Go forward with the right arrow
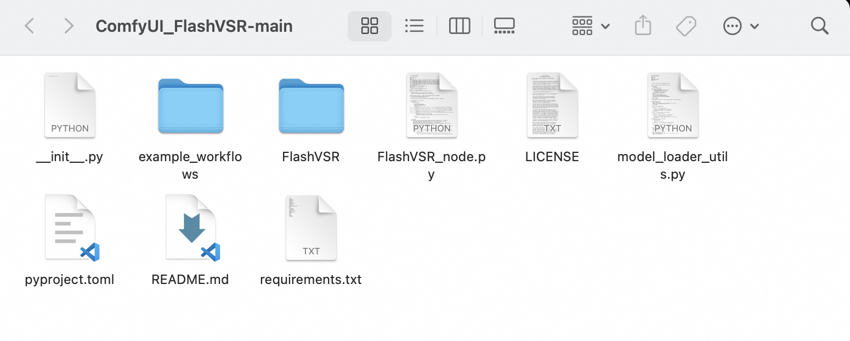 tap(69, 26)
